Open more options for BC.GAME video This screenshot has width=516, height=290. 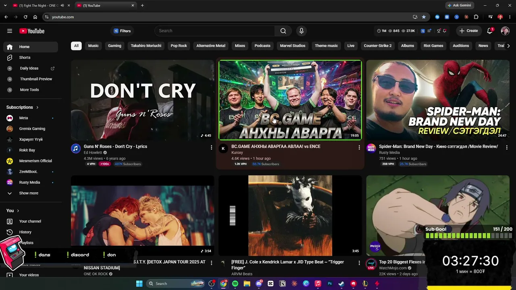(x=359, y=147)
